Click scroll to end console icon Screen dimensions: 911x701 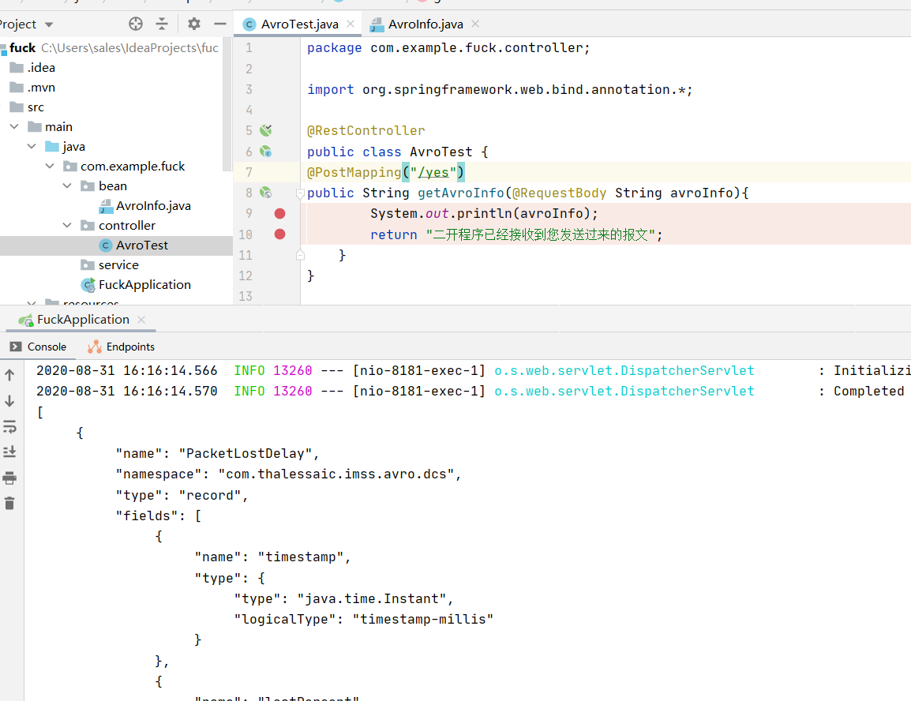[9, 452]
